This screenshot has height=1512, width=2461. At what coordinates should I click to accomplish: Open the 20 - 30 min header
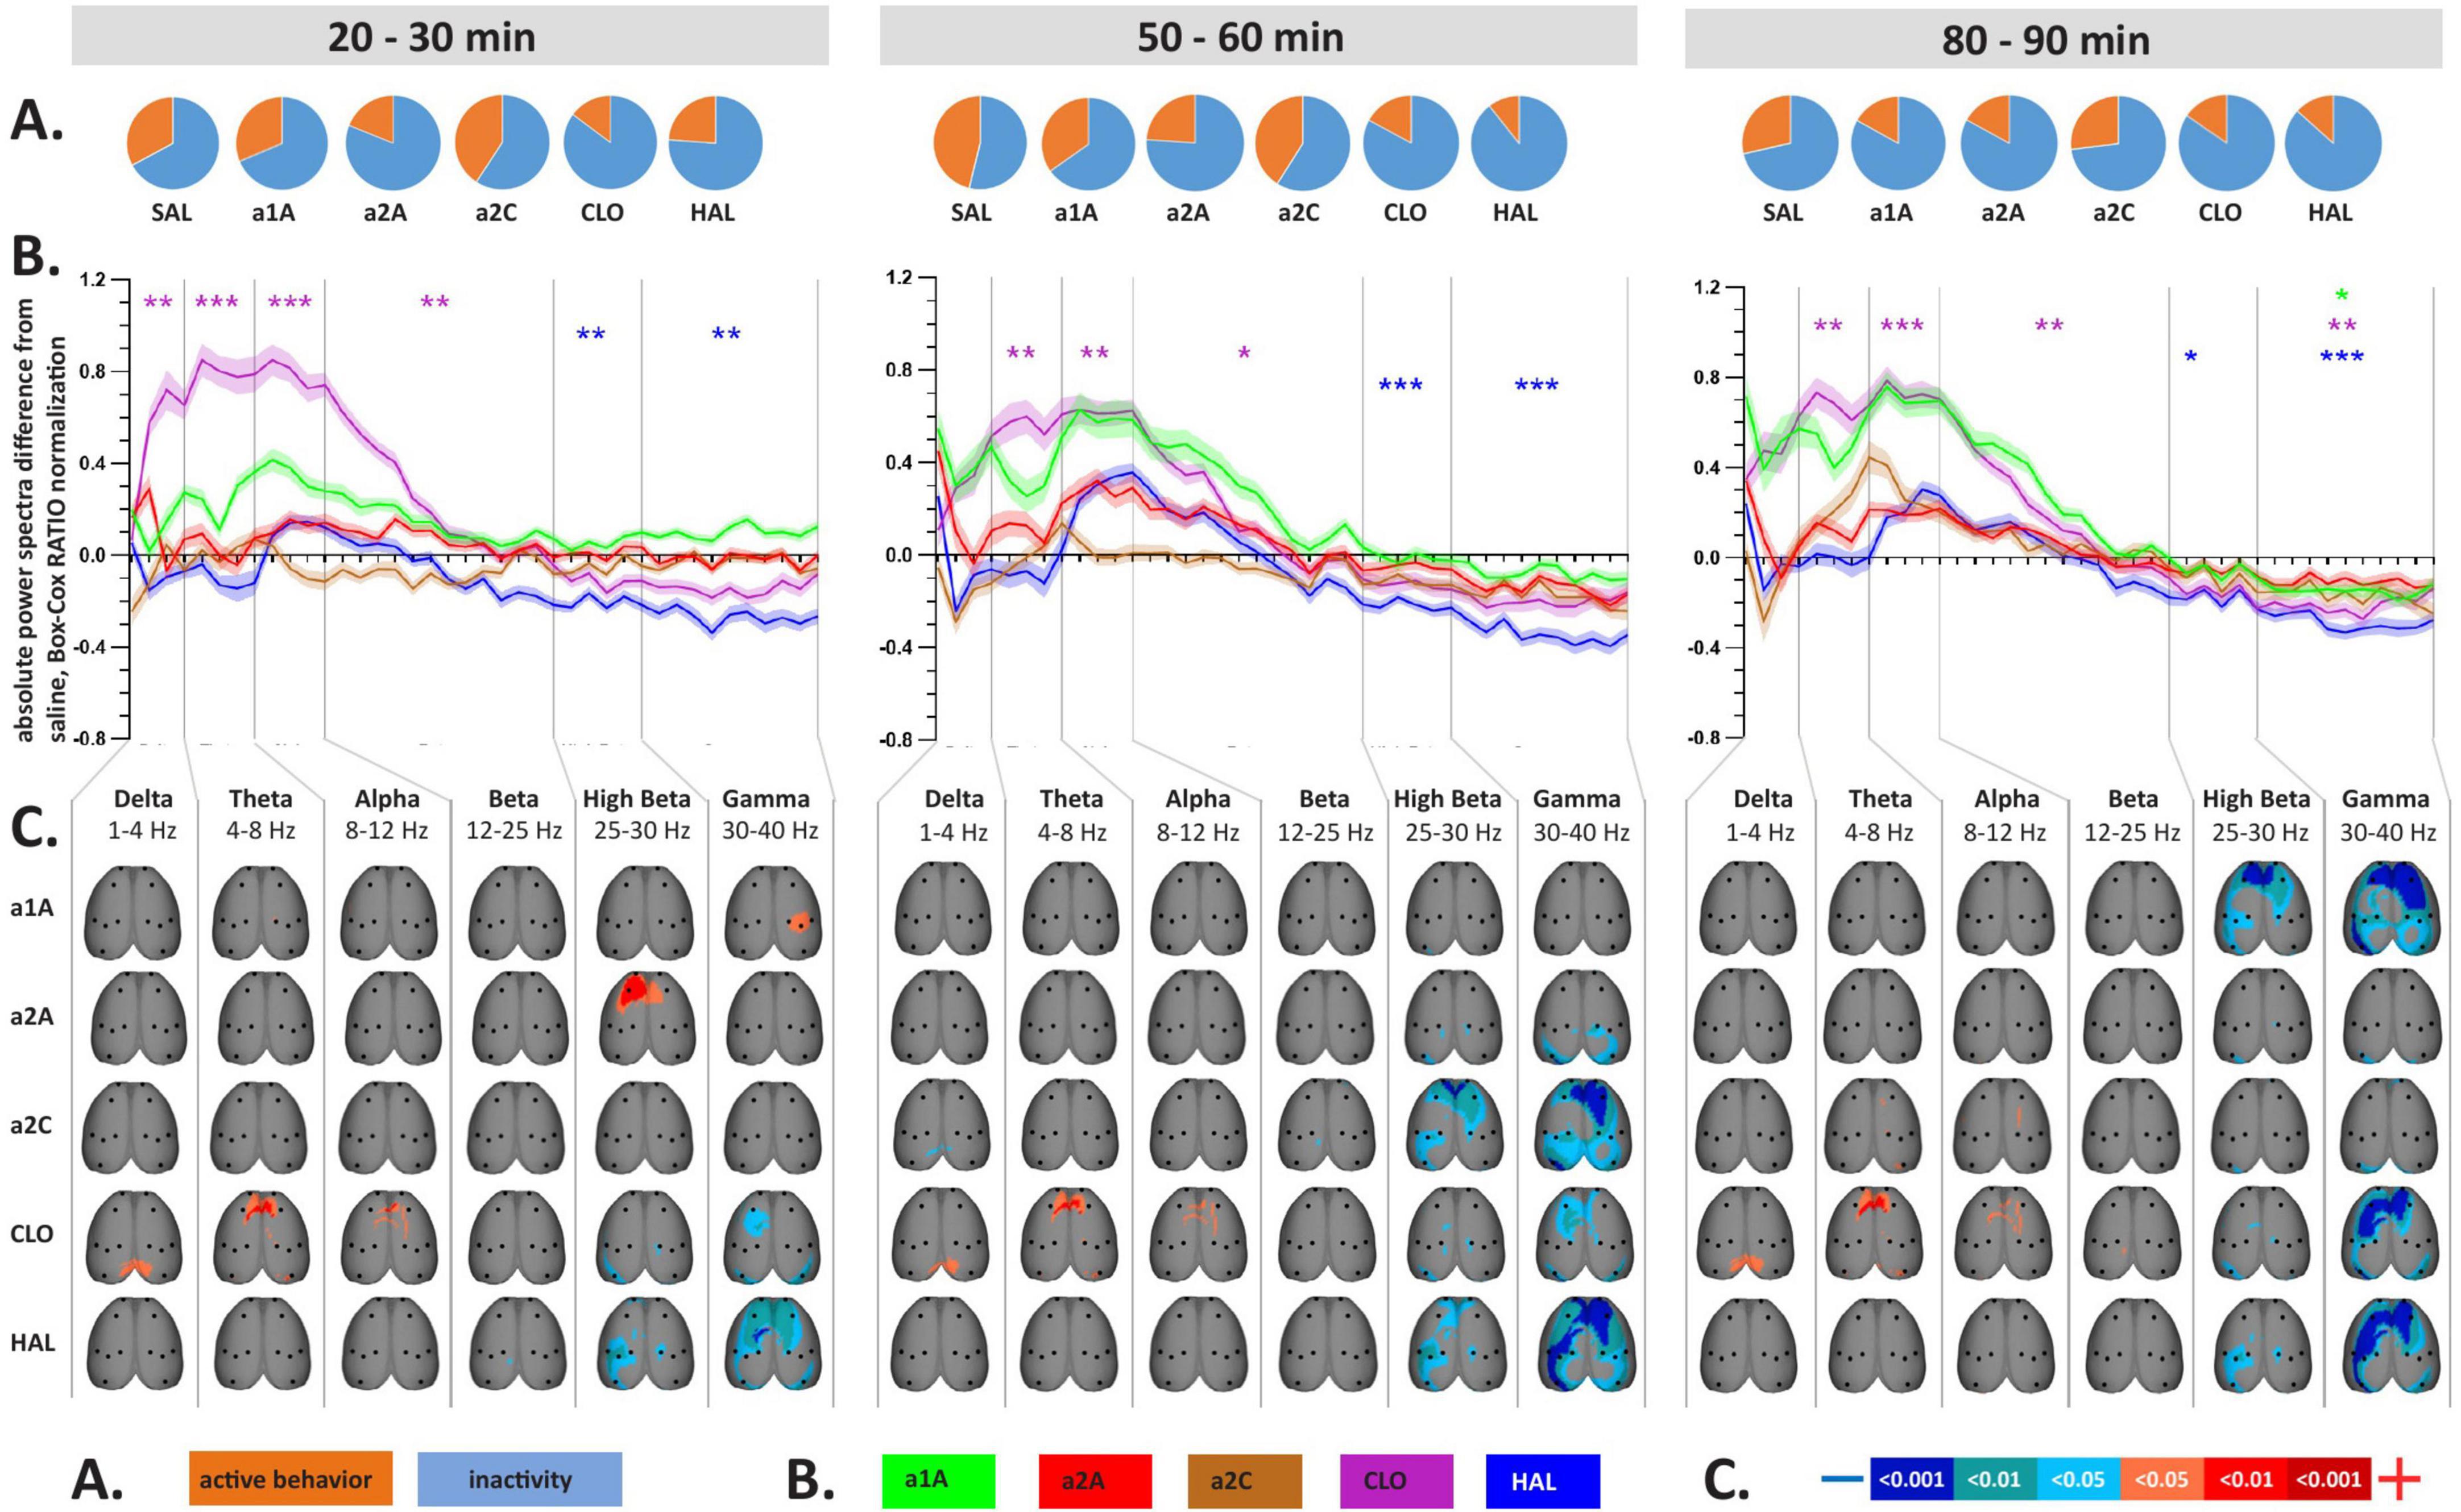[x=450, y=36]
